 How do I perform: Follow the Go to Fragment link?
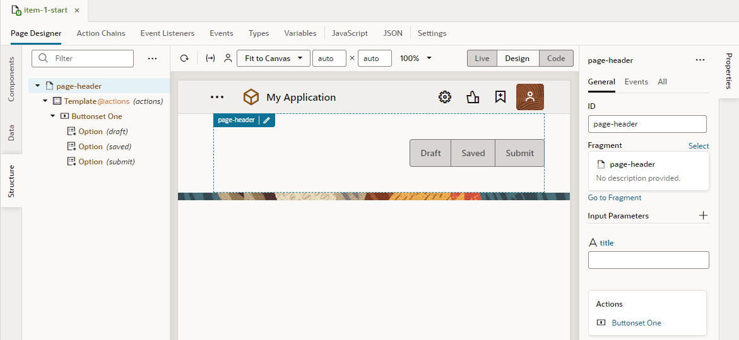[x=615, y=198]
